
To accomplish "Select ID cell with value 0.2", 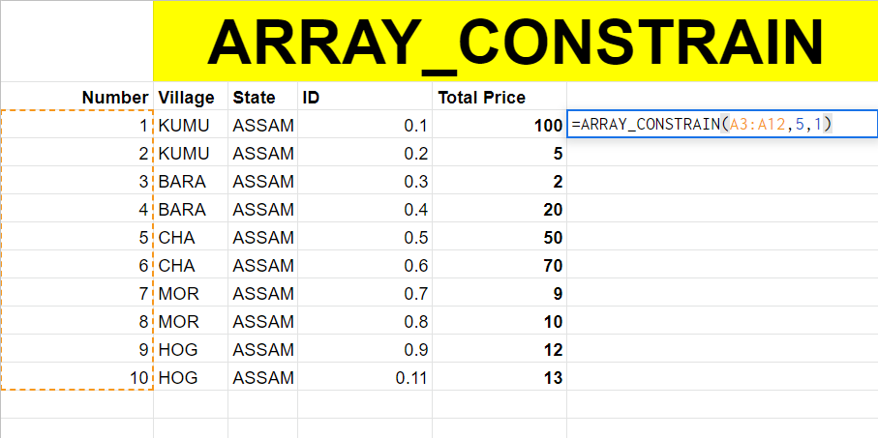I will click(x=365, y=152).
